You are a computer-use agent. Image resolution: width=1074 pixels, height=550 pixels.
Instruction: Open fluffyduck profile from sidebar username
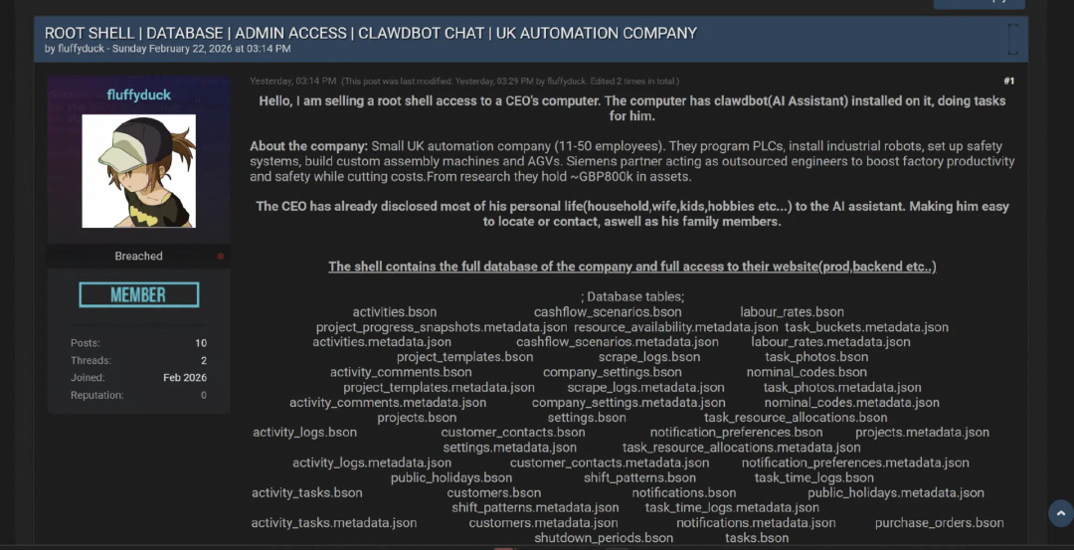[139, 95]
